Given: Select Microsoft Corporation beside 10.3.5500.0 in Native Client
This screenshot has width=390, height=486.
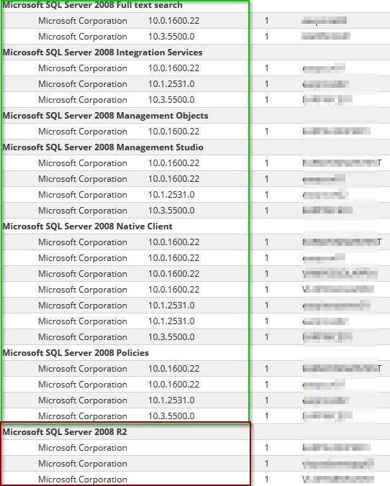Looking at the screenshot, I should (x=83, y=337).
